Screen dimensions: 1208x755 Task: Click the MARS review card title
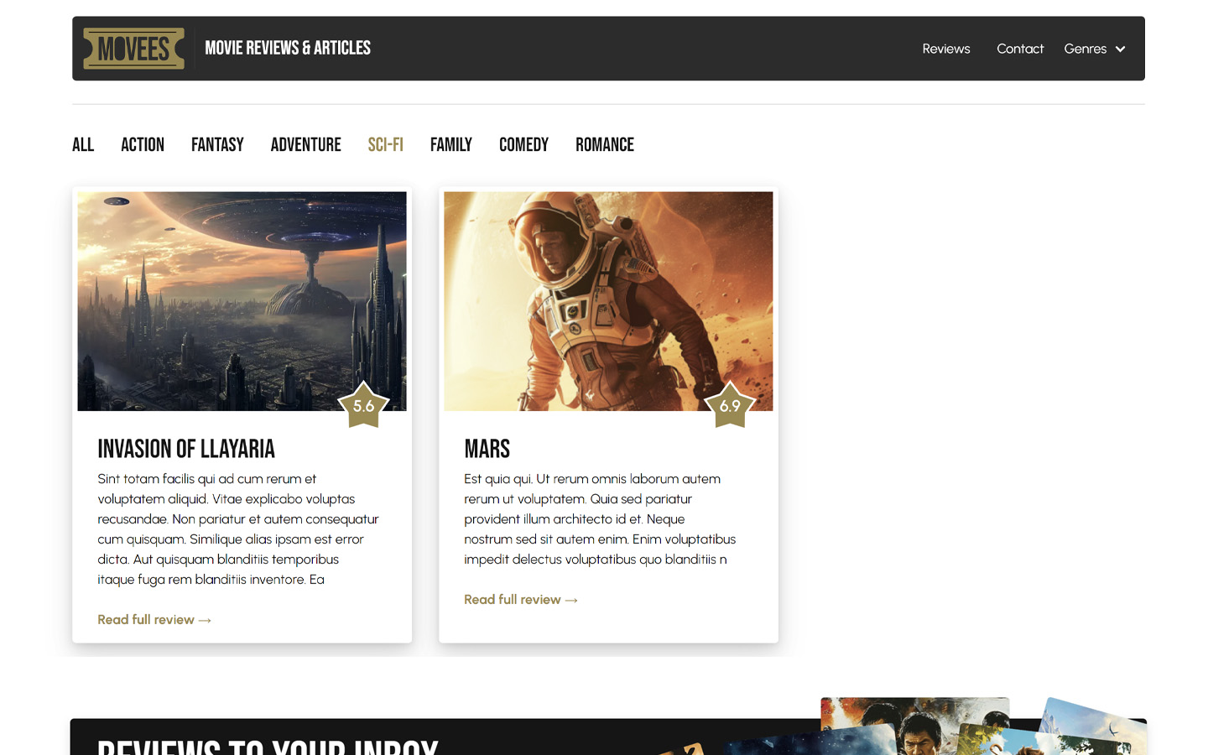[x=487, y=449]
